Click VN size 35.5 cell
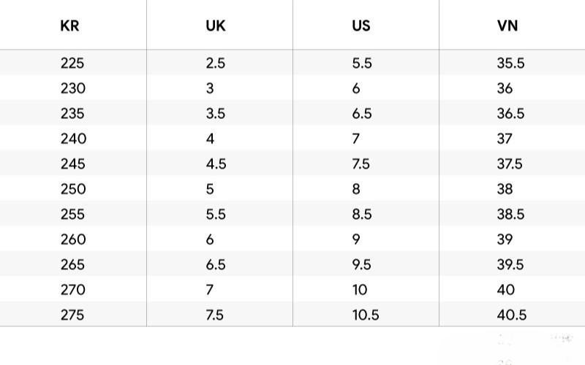585x365 pixels. 510,63
